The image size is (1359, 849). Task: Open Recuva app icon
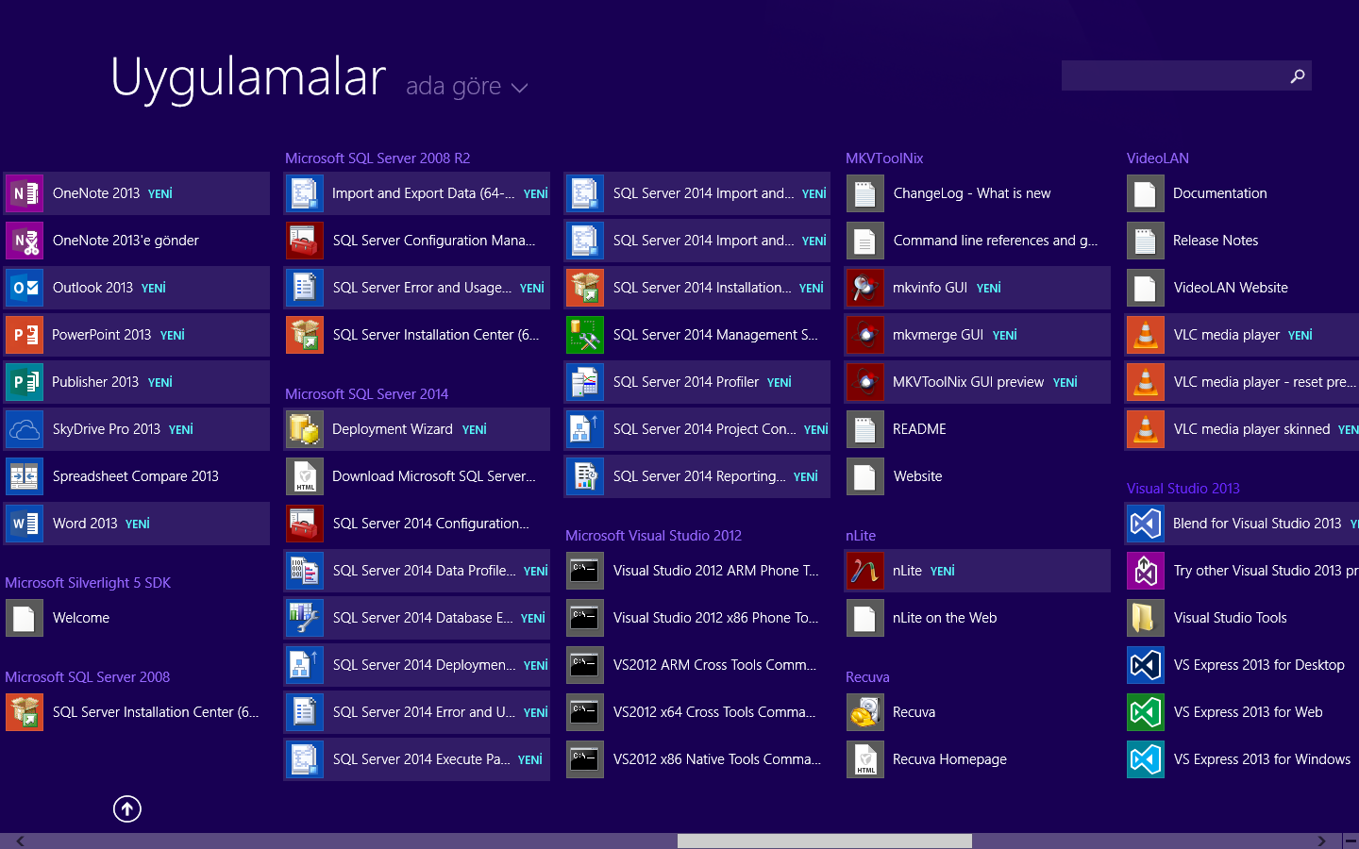tap(865, 712)
